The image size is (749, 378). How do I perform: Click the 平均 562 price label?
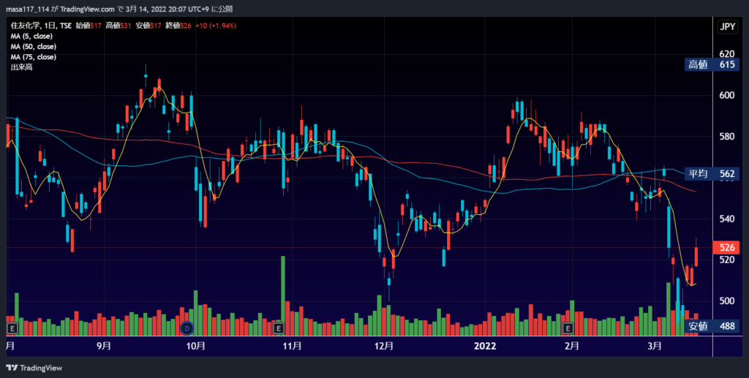pyautogui.click(x=712, y=174)
